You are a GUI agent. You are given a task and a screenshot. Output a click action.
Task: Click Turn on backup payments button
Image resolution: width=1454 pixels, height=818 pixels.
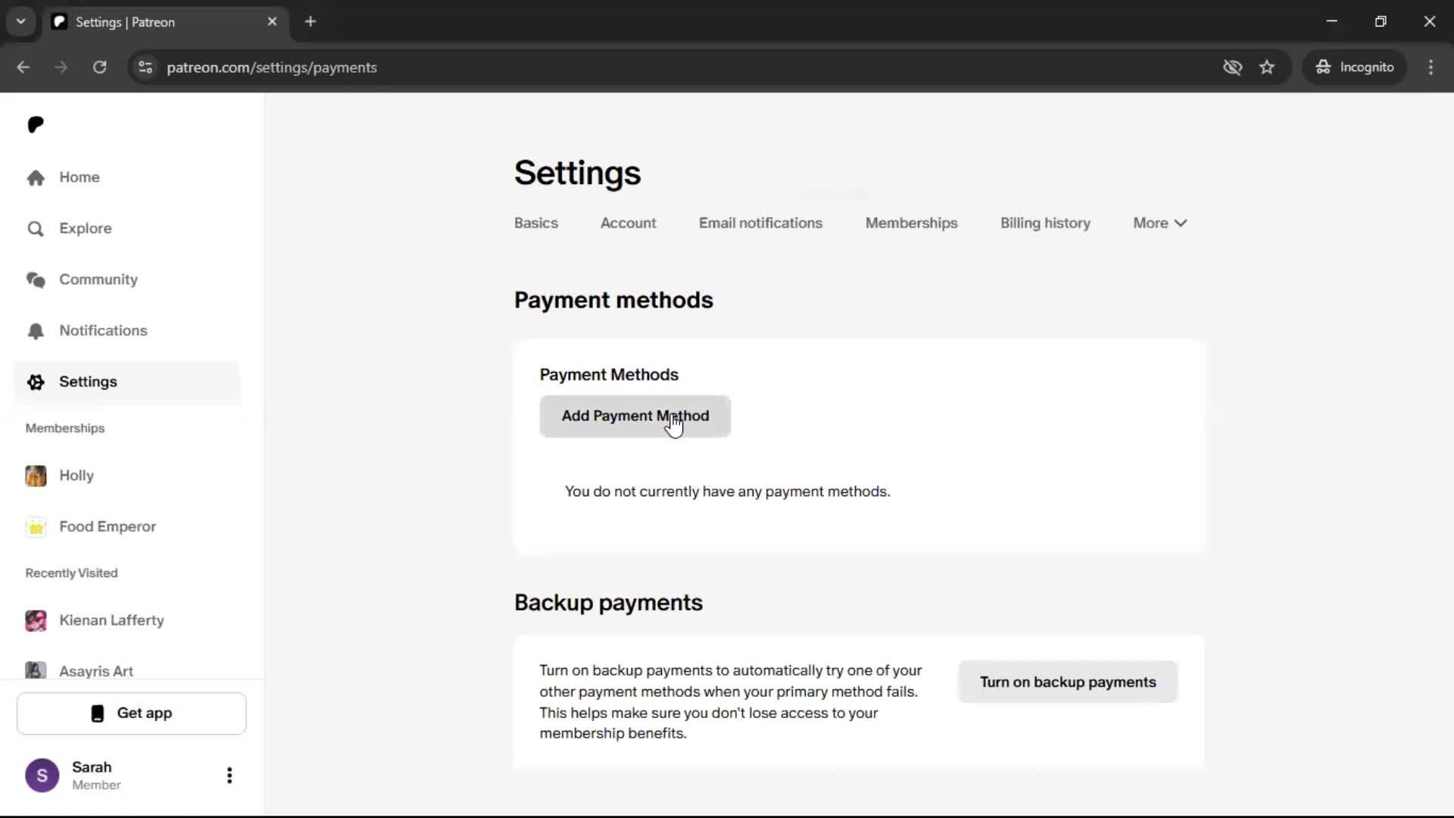1068,682
